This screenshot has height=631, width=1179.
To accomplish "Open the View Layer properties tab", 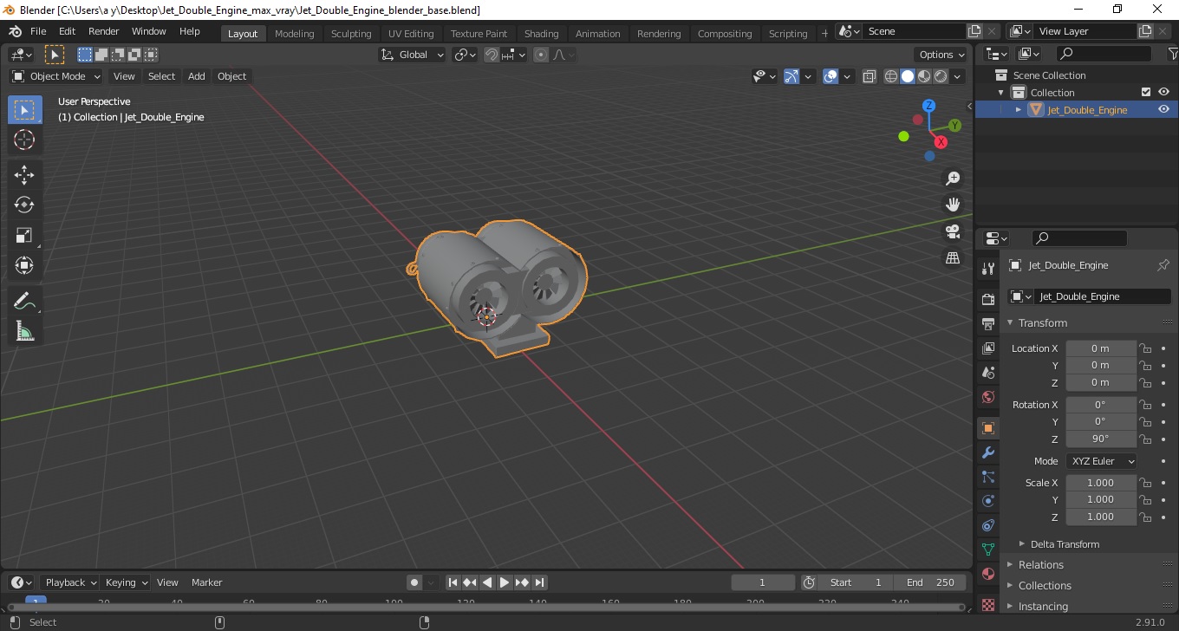I will coord(987,348).
